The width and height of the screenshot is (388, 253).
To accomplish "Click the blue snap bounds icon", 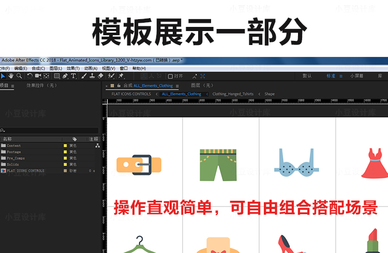I will (203, 76).
